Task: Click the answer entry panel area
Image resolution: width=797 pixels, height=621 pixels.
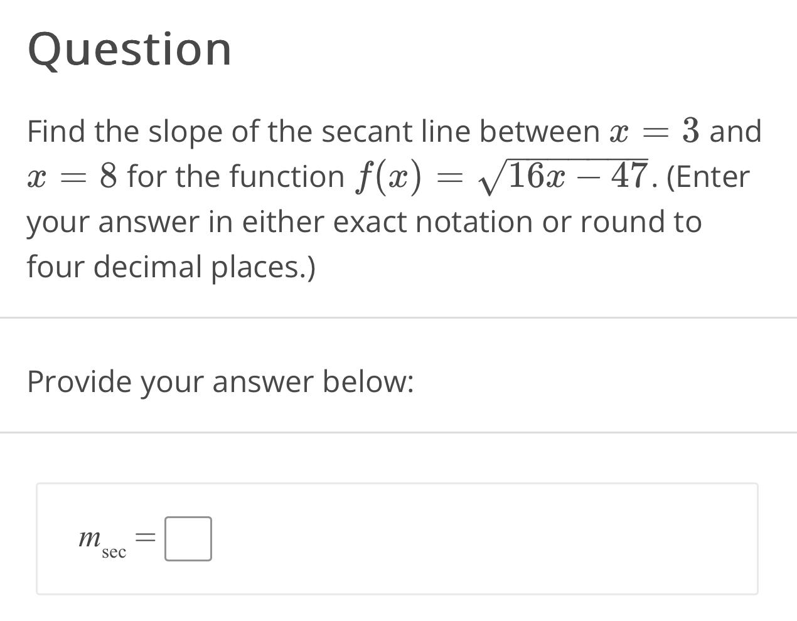Action: point(397,538)
